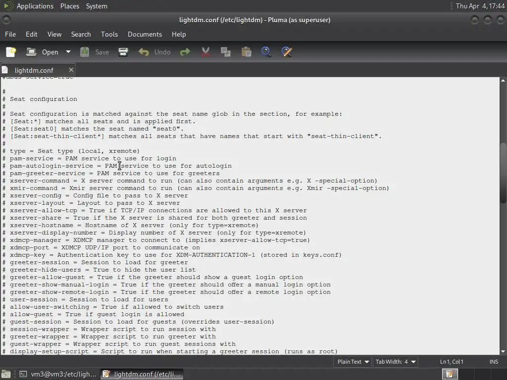Print the document via printer icon

123,52
